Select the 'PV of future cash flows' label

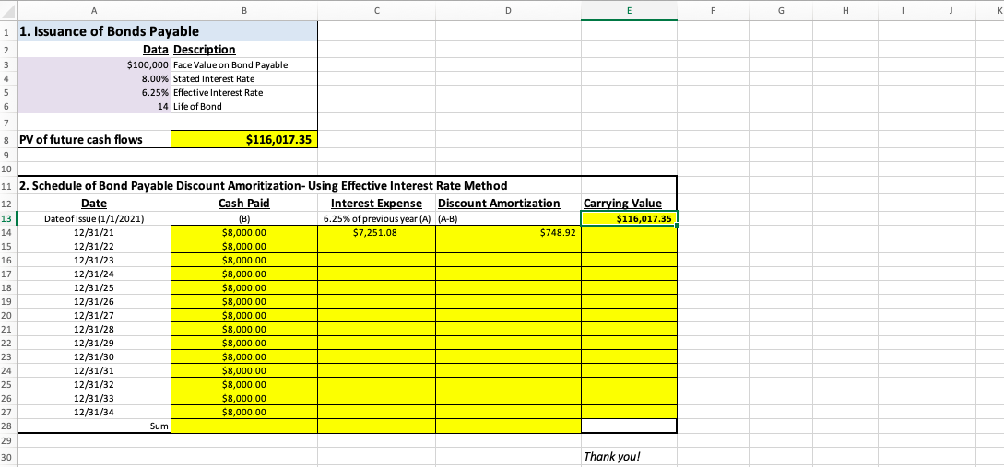94,139
